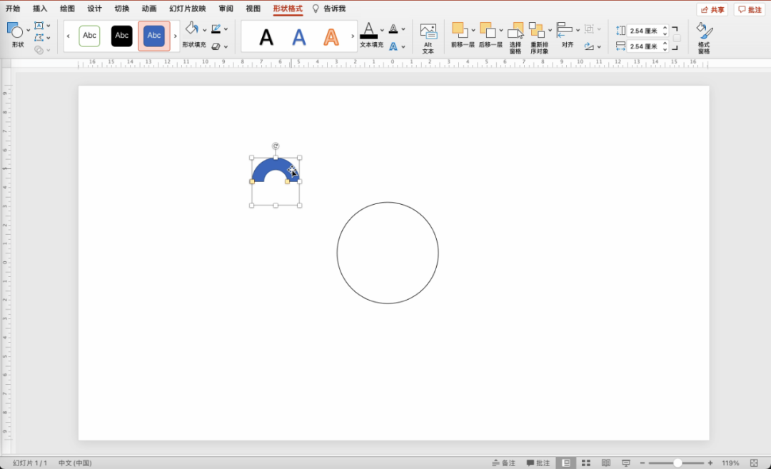Image resolution: width=771 pixels, height=469 pixels.
Task: Click the 前移一层 bring forward icon
Action: click(x=460, y=30)
